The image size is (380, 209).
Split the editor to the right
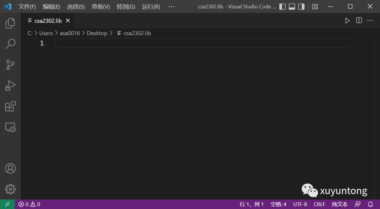[x=359, y=20]
